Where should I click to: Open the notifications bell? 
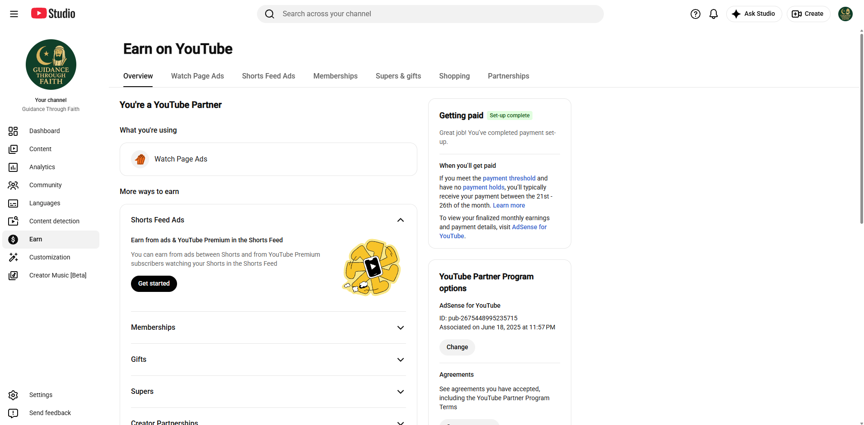point(714,14)
